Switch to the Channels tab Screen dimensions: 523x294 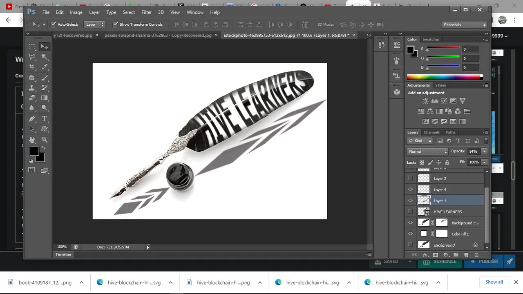431,132
